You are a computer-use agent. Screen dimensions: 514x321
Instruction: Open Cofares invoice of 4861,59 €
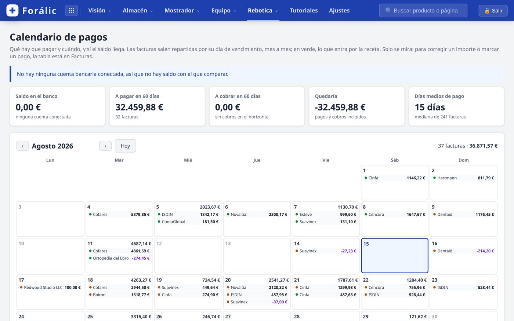point(119,251)
